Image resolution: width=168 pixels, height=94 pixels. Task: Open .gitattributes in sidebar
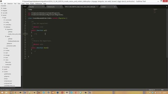coord(7,74)
